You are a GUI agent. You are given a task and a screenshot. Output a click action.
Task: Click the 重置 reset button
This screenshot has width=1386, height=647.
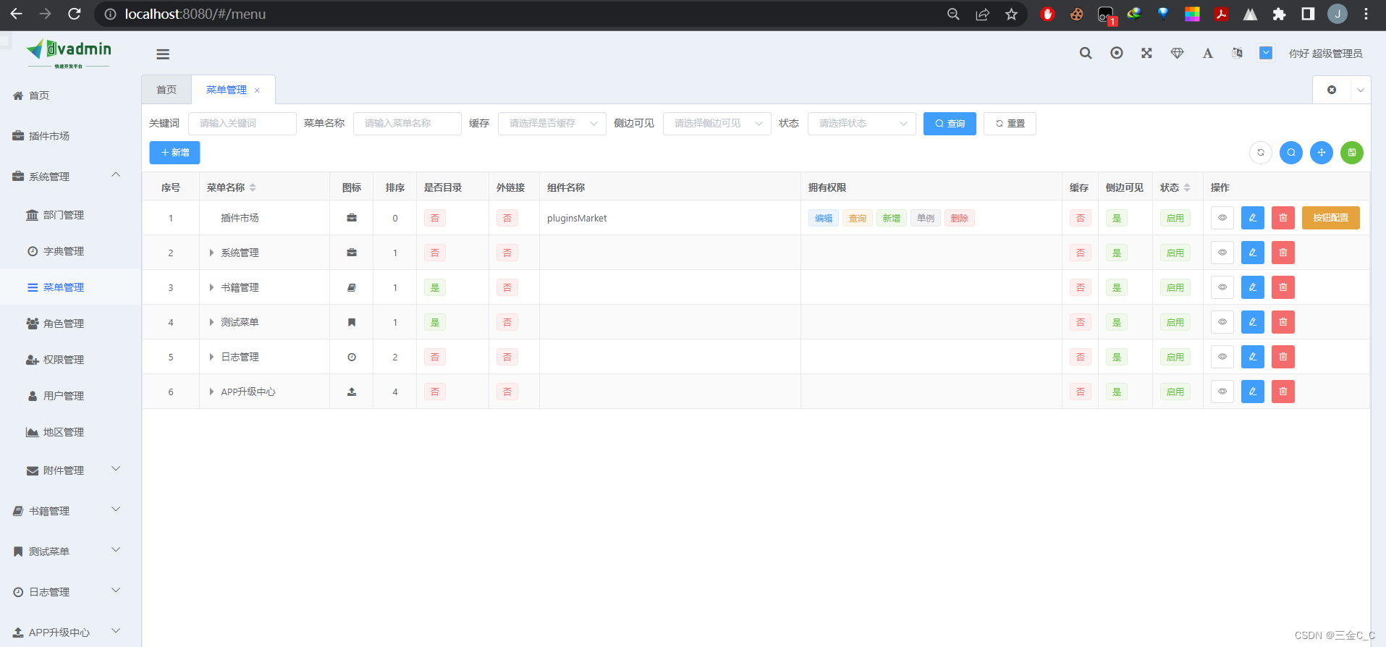click(1010, 124)
